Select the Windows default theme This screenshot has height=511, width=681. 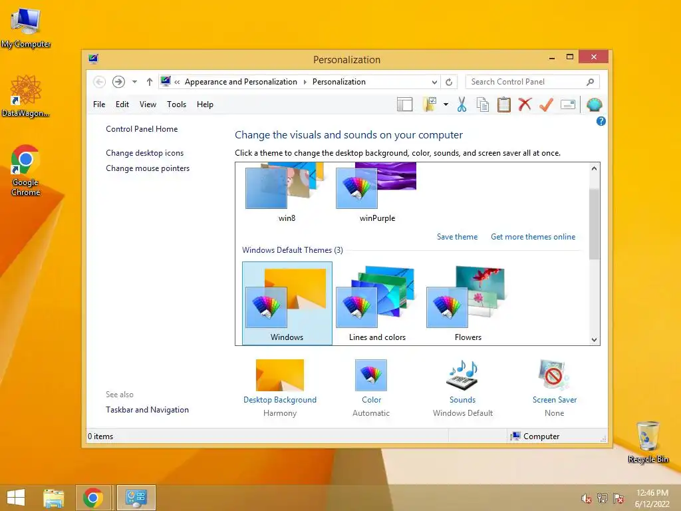287,303
